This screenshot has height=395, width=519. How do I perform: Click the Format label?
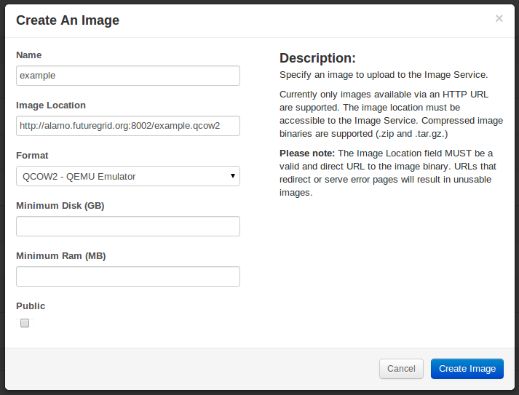32,156
